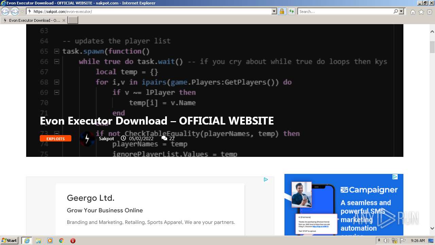Viewport: 435px width, 245px height.
Task: Collapse code fold marker on line 66
Action: [x=57, y=62]
